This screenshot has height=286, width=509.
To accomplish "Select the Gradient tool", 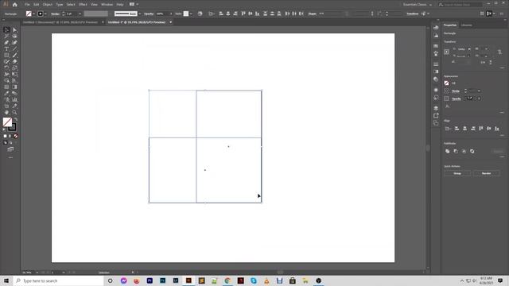I will coord(14,87).
